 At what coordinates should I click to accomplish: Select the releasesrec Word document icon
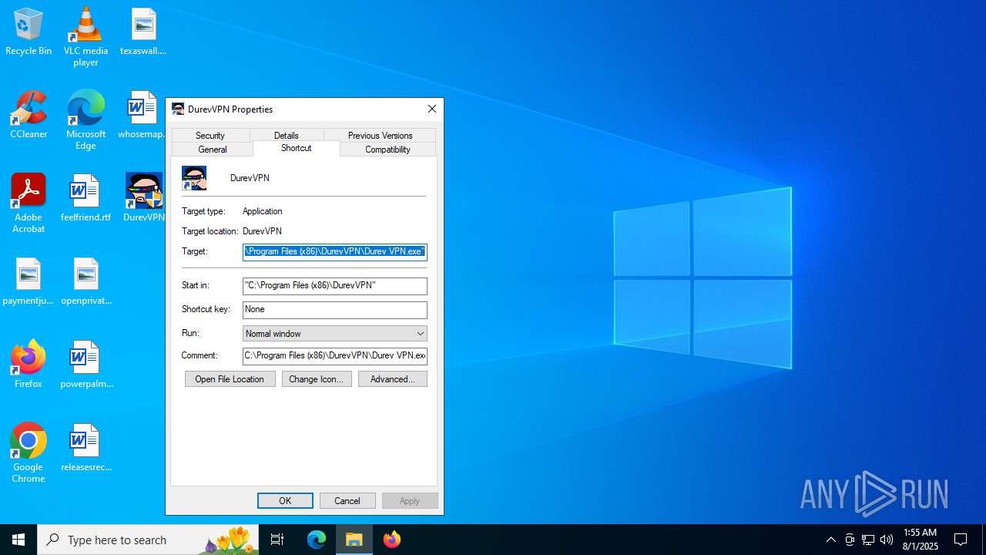86,449
